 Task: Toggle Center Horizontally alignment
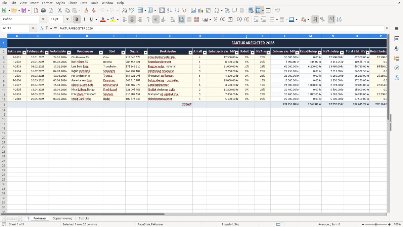(132, 20)
